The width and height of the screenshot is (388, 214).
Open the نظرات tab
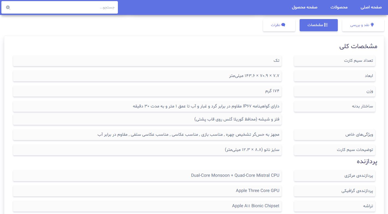[x=279, y=25]
